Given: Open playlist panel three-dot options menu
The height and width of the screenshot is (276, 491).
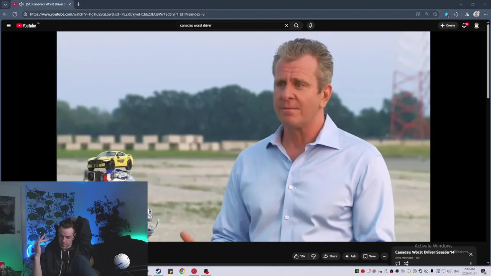Looking at the screenshot, I should 471,263.
